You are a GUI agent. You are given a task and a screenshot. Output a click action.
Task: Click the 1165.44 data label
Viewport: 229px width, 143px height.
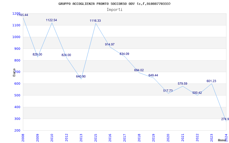(23, 15)
